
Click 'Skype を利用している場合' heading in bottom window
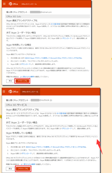pyautogui.click(x=19, y=133)
